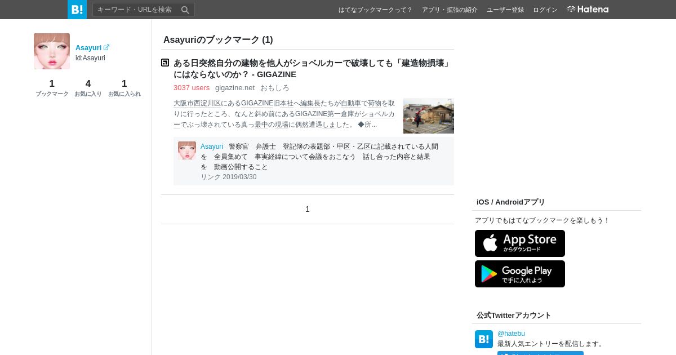Screen dimensions: 676x355
Task: Open おもしろ category link
Action: (x=275, y=88)
